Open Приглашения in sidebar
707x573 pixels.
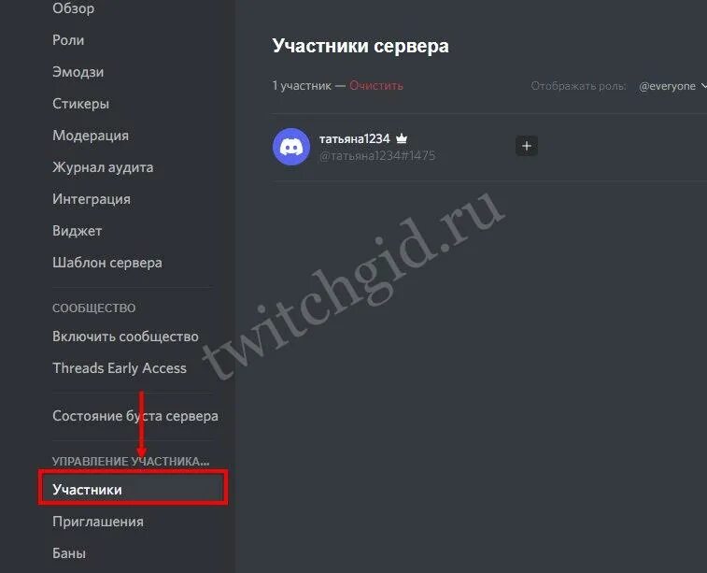pyautogui.click(x=98, y=522)
